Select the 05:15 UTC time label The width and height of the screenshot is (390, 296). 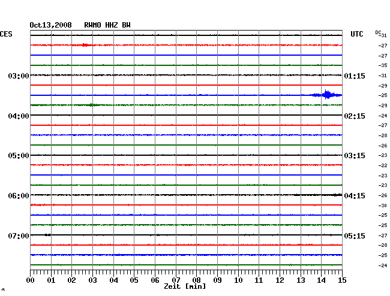[x=355, y=235]
